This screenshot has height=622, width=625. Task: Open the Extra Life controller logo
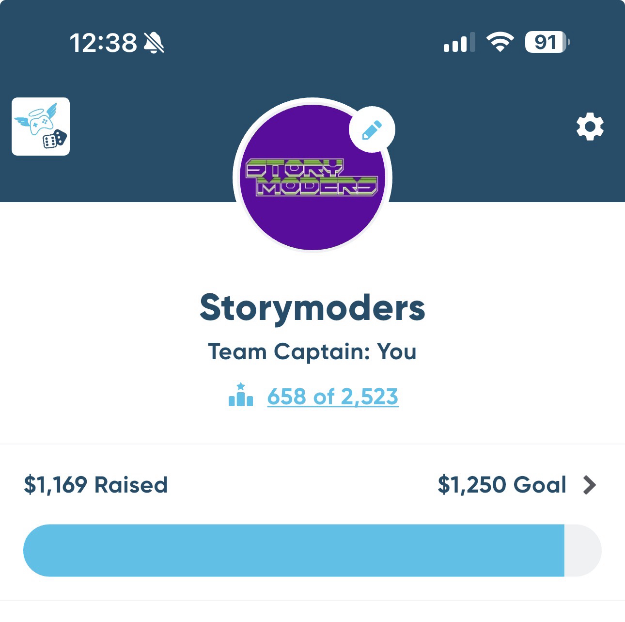41,127
